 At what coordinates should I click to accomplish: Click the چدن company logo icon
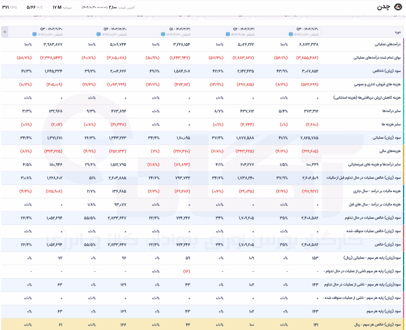pos(398,7)
